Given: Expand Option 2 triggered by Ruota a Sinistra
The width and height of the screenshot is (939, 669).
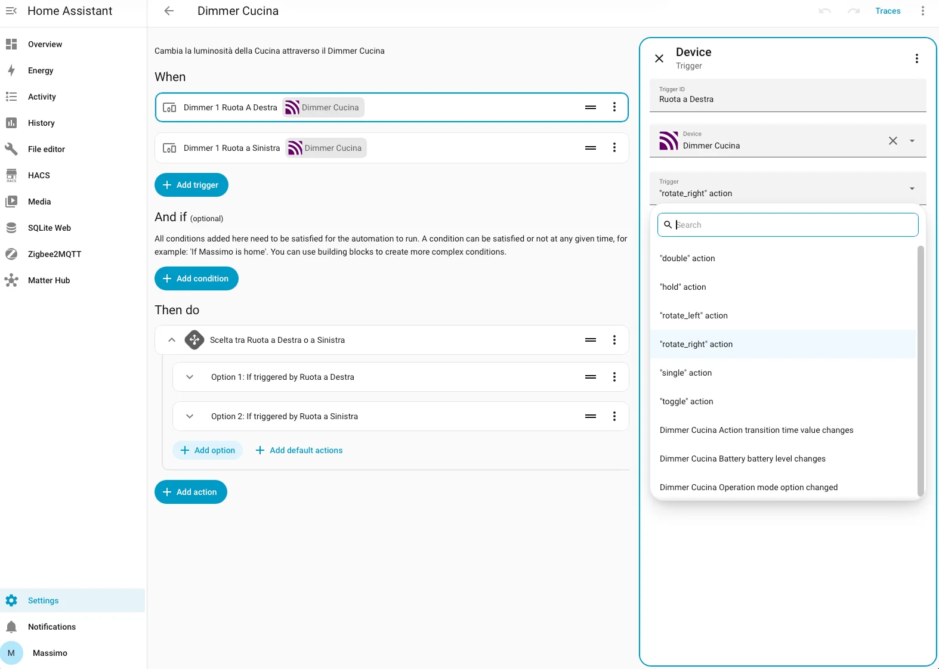Looking at the screenshot, I should tap(190, 416).
